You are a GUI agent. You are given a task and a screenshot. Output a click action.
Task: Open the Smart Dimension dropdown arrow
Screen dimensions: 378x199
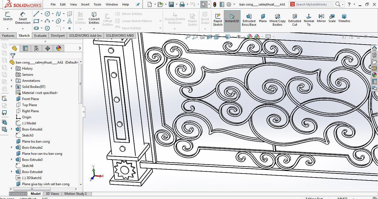tap(23, 28)
